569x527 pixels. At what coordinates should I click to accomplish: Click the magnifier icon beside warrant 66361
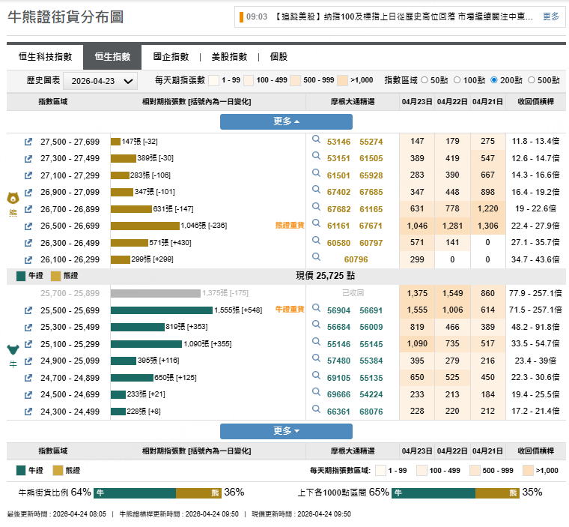click(x=316, y=411)
